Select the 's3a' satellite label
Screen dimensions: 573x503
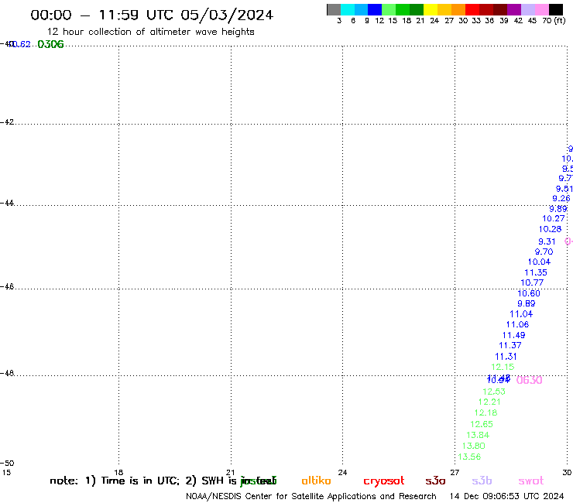click(435, 481)
